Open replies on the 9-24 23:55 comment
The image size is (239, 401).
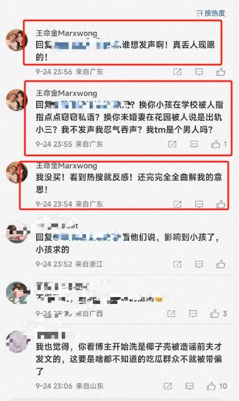(194, 144)
